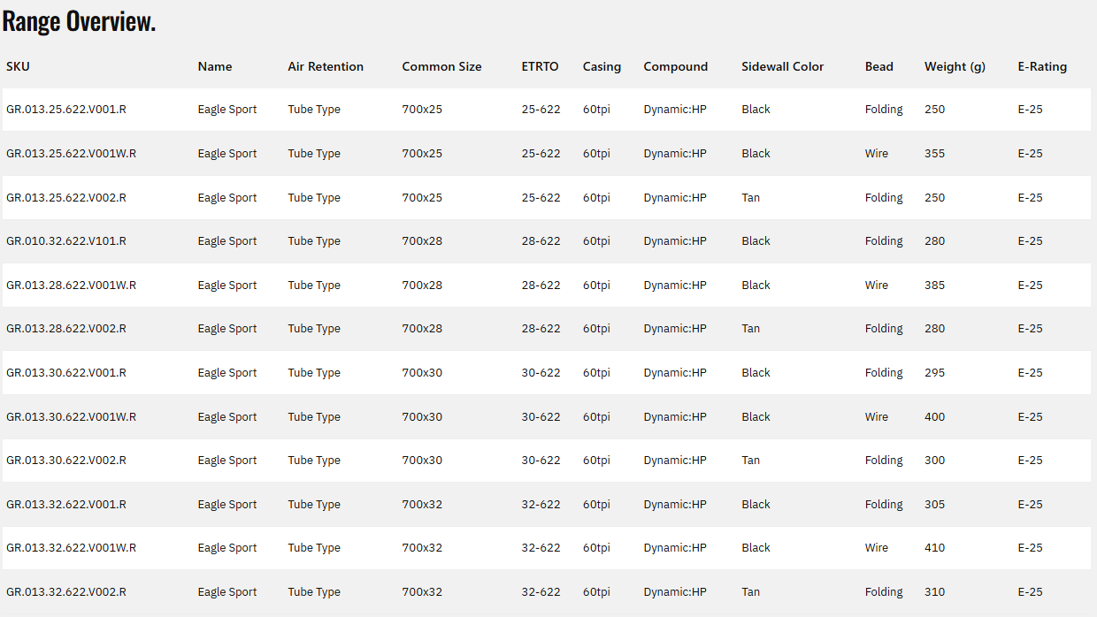The height and width of the screenshot is (617, 1097).
Task: Click the 385 weight value
Action: (934, 286)
